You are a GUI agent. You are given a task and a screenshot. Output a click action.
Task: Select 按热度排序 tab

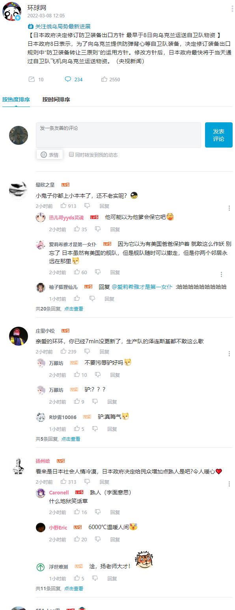click(x=16, y=99)
